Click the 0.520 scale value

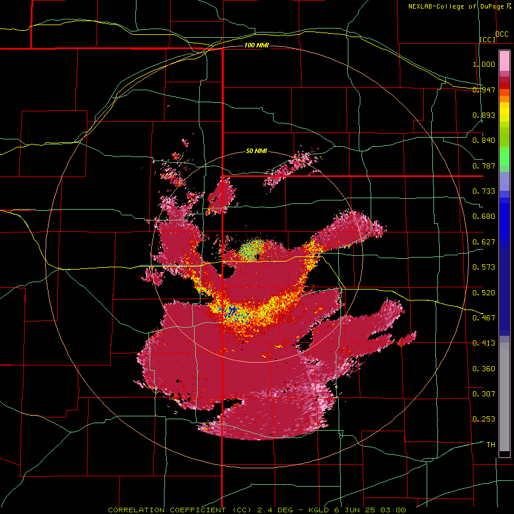coord(484,293)
